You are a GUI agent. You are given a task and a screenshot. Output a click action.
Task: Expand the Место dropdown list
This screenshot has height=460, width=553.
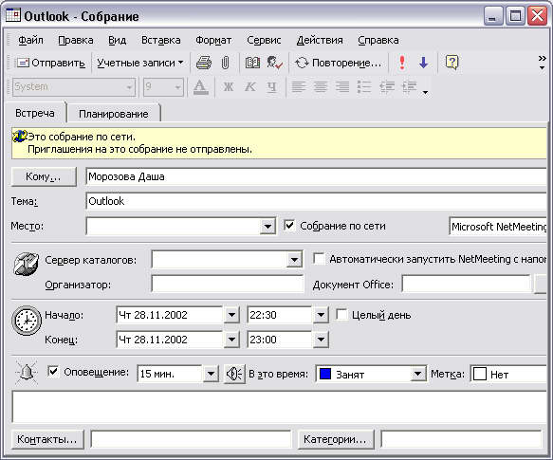click(x=267, y=226)
